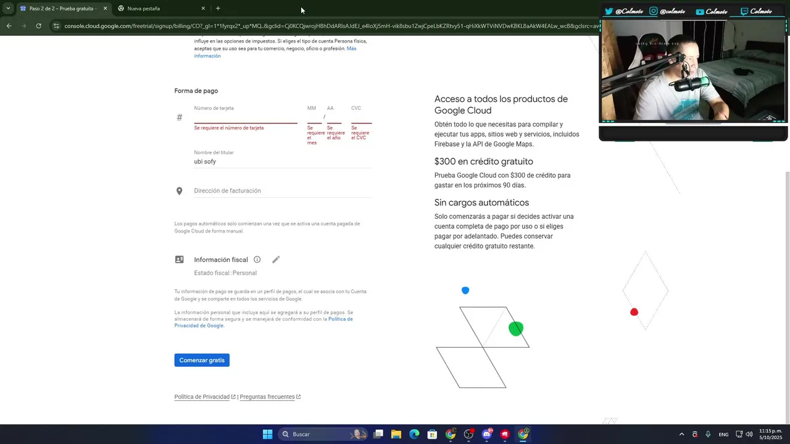Open the Windows Start menu
Viewport: 790px width, 444px height.
tap(267, 434)
